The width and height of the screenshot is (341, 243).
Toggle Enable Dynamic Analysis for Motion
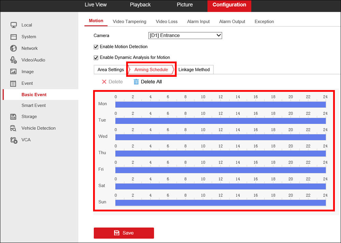point(96,58)
